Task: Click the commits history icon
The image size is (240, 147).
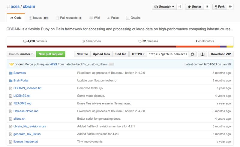Action: 25,41
